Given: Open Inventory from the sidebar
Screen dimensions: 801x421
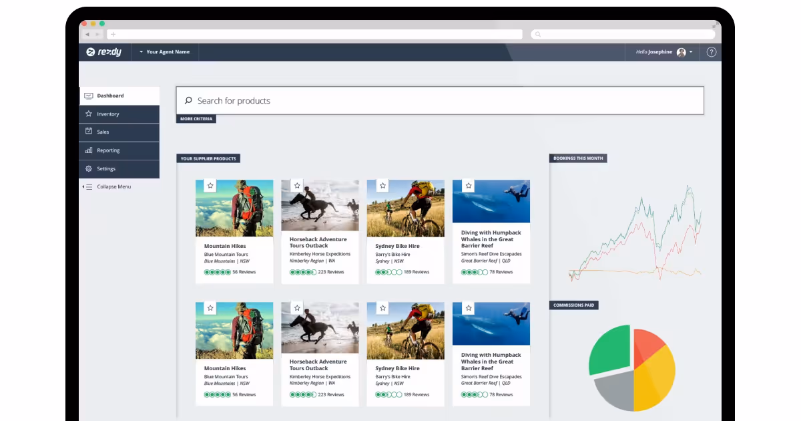Looking at the screenshot, I should [x=119, y=114].
